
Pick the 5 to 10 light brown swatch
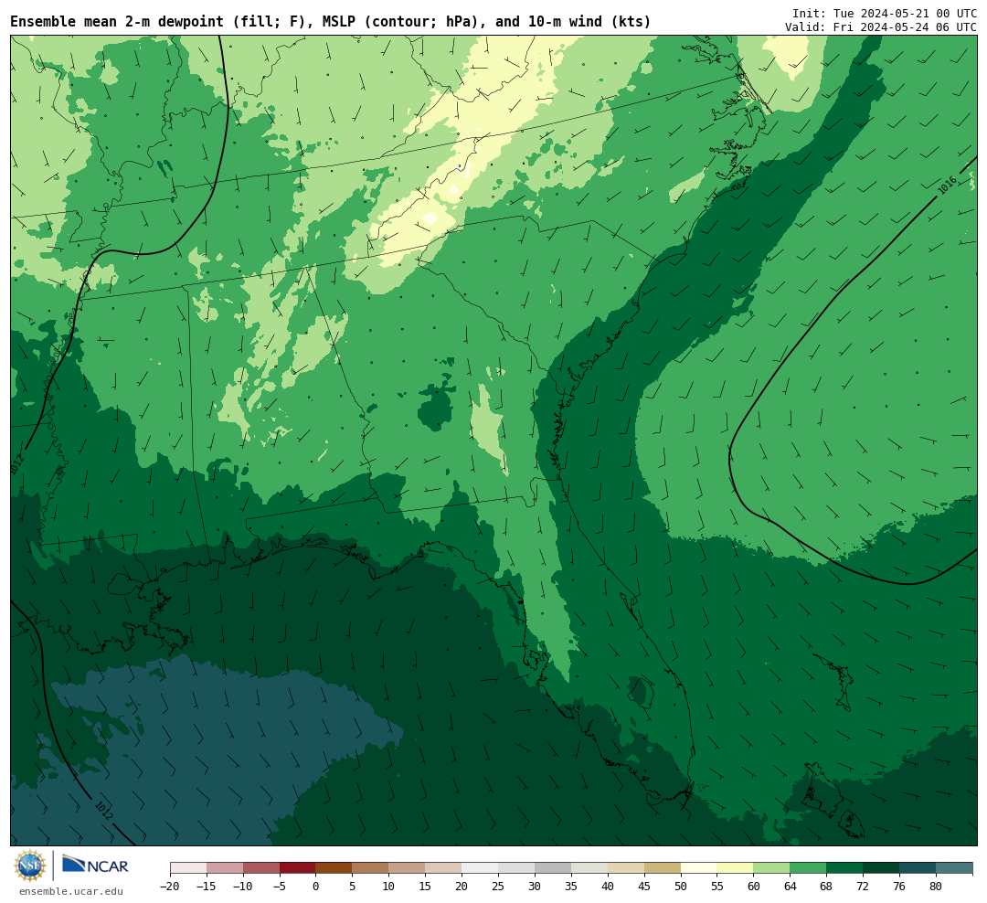371,868
